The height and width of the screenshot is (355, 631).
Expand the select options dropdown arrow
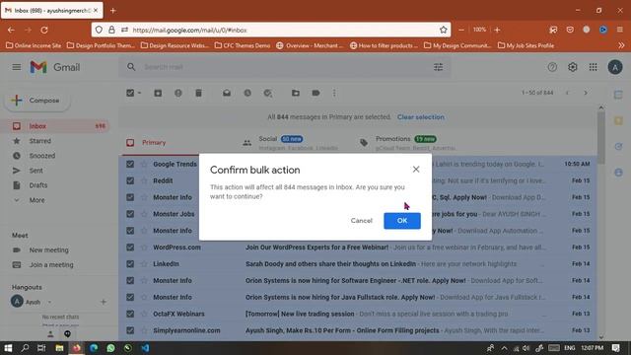(139, 93)
